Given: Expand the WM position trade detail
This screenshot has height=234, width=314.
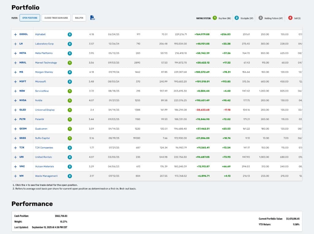Looking at the screenshot, I should 15,176.
